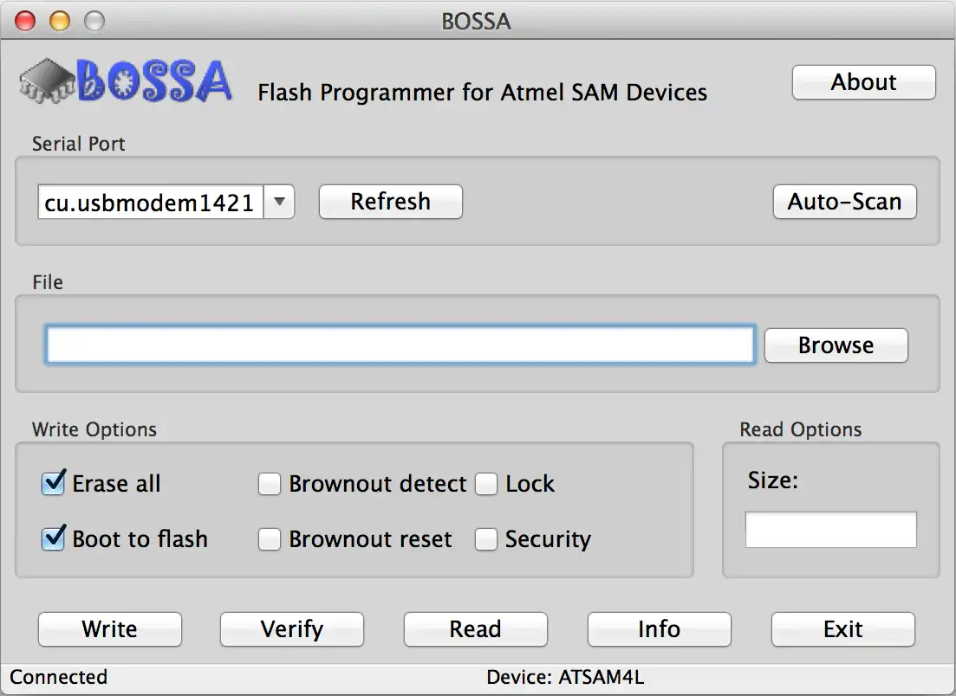Write the file to flash
This screenshot has height=696, width=956.
coord(110,629)
